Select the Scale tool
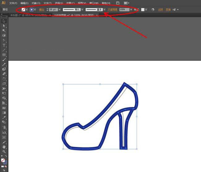Image resolution: width=201 pixels, height=172 pixels. 4,84
